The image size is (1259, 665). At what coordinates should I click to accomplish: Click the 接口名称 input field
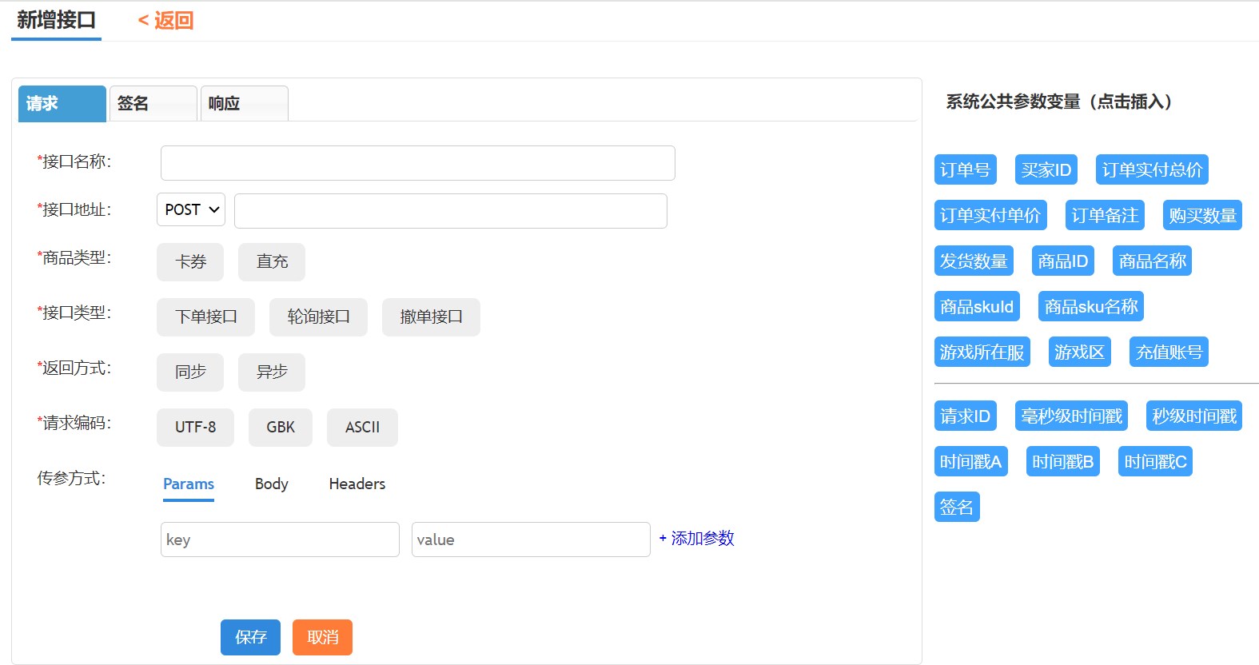(417, 163)
